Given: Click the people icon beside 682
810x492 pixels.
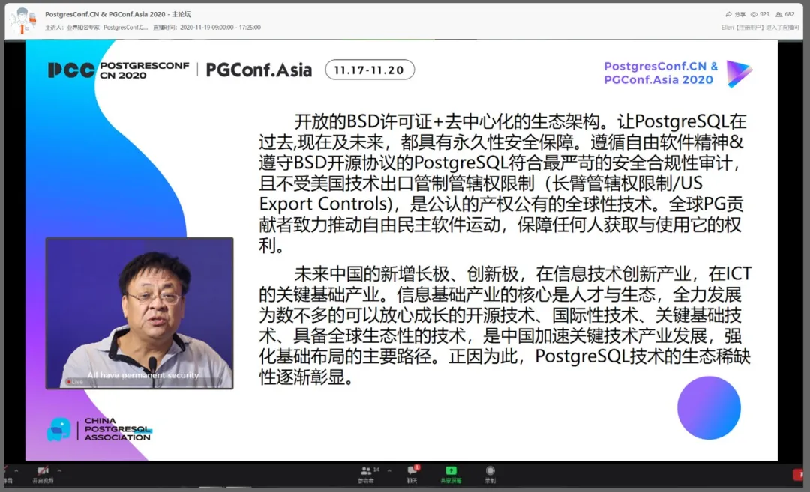Looking at the screenshot, I should tap(779, 14).
